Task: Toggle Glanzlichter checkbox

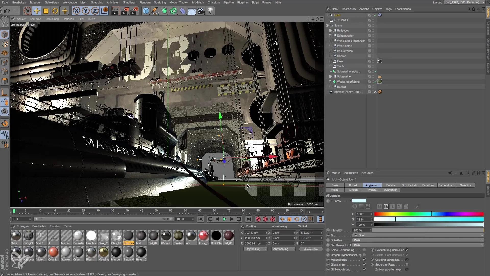Action: tap(364, 264)
